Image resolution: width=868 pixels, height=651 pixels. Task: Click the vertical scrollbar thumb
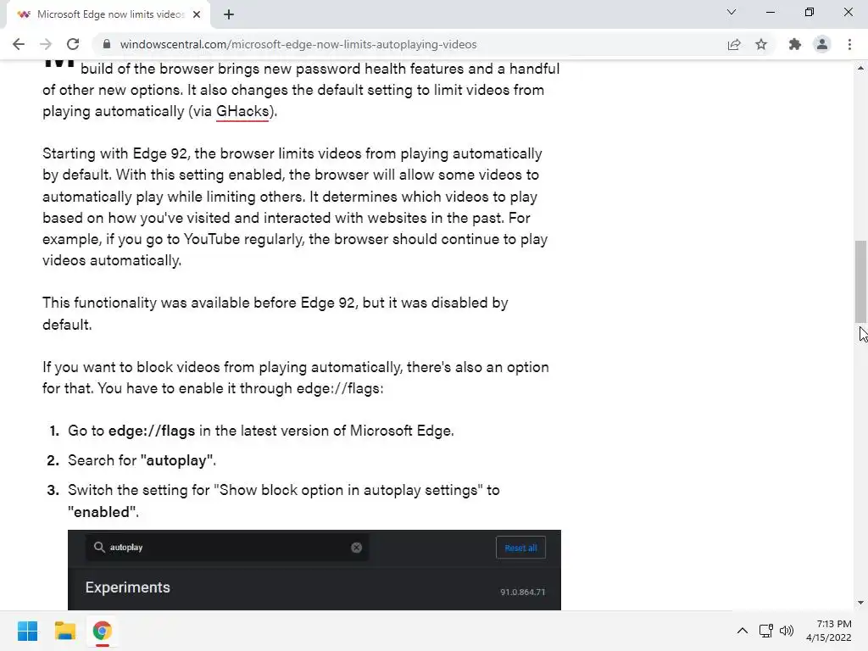tap(861, 281)
